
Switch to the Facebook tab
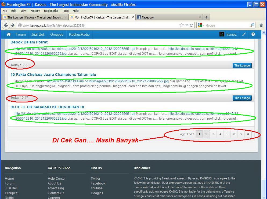click(169, 17)
